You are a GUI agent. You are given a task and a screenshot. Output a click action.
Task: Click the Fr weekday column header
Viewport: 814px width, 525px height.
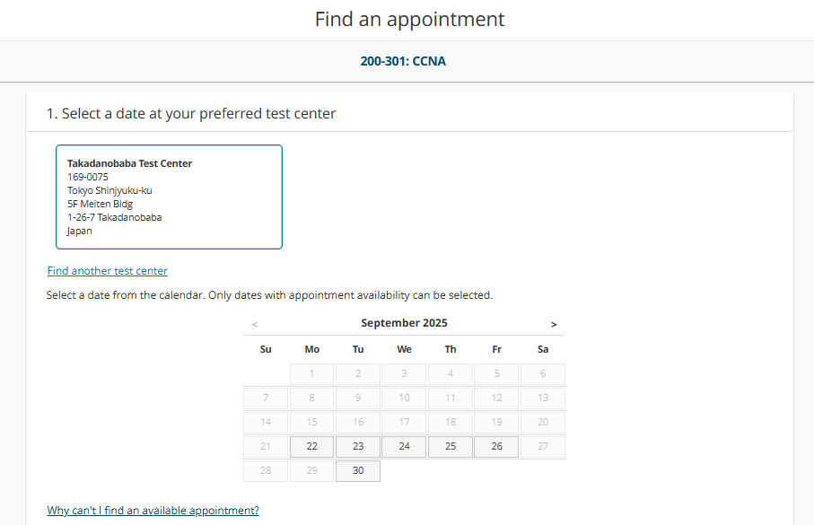496,349
